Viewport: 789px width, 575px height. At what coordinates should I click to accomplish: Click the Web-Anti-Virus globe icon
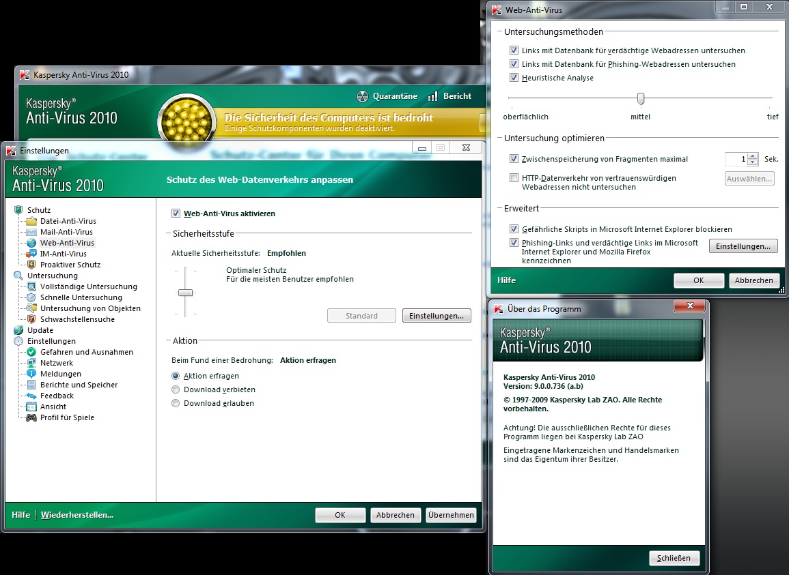pos(31,243)
